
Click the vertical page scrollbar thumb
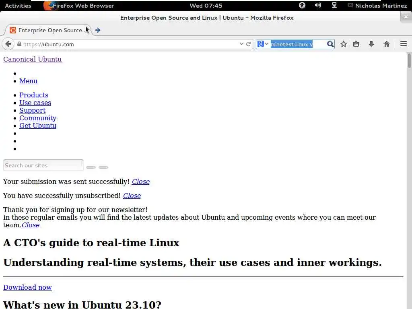point(409,60)
